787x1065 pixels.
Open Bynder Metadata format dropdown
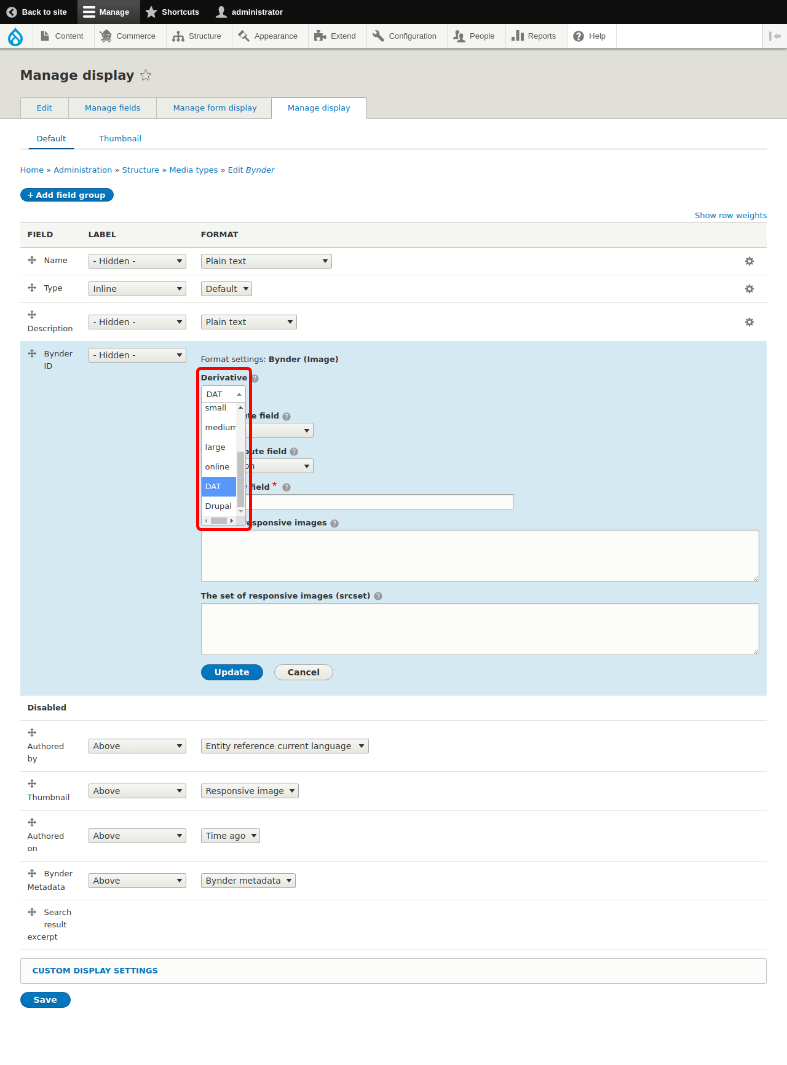click(x=248, y=881)
